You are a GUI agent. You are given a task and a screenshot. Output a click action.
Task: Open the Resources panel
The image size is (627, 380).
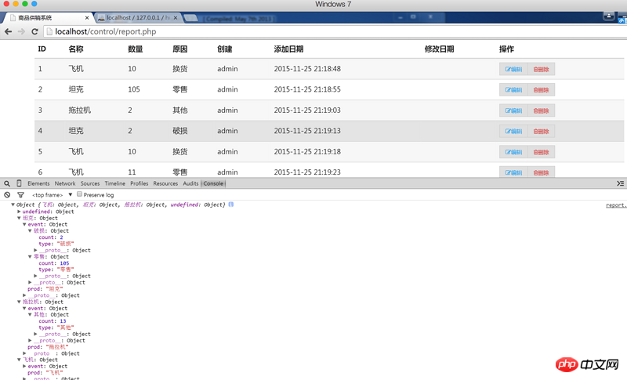tap(165, 183)
